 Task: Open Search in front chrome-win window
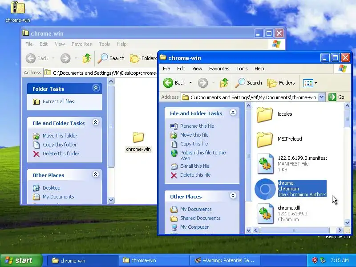point(248,83)
